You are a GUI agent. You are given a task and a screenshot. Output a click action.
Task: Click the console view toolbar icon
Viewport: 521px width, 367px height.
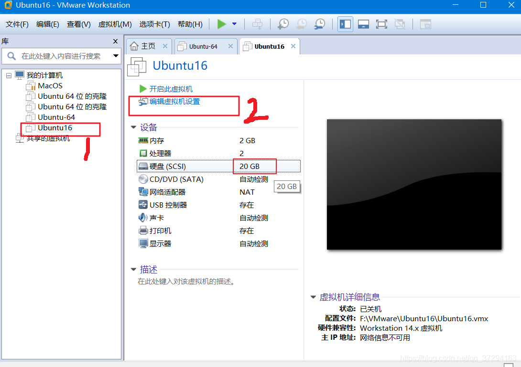pos(425,24)
